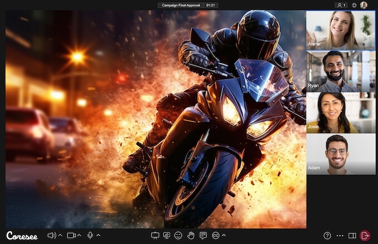Toggle the camera video on or off

(x=71, y=236)
